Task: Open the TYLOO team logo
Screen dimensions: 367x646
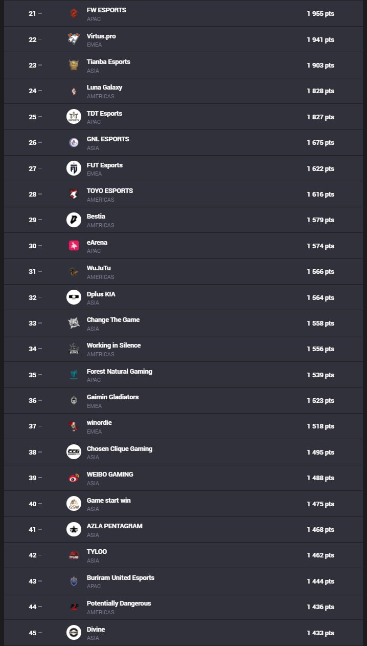Action: pyautogui.click(x=74, y=555)
